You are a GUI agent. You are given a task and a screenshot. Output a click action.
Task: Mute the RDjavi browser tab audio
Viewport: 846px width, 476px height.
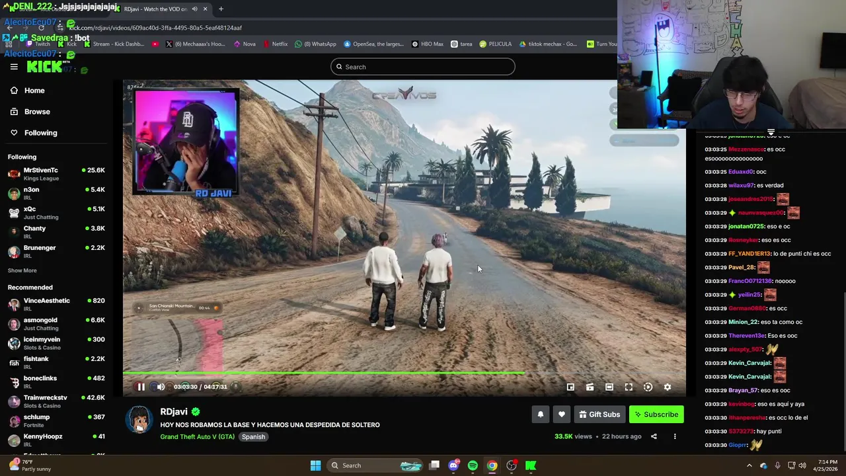coord(194,9)
